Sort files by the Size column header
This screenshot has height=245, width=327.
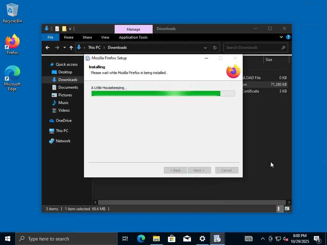point(276,60)
